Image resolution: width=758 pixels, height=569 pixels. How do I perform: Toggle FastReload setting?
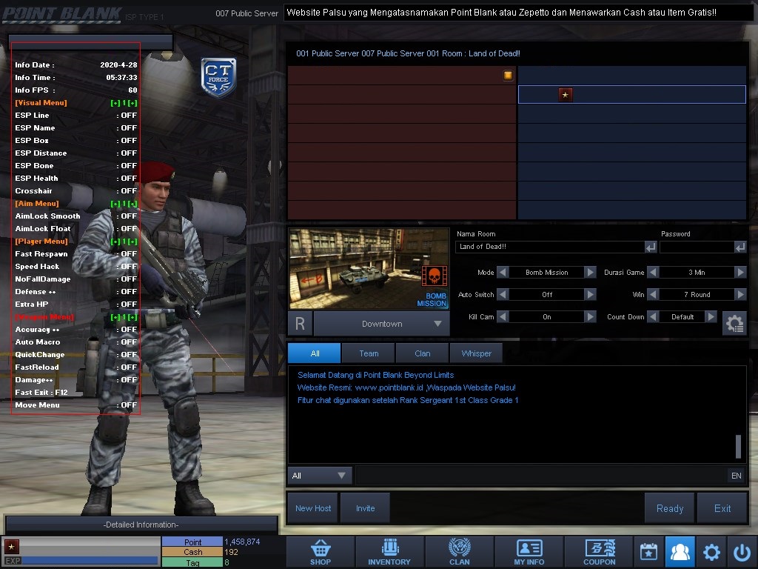tap(76, 367)
